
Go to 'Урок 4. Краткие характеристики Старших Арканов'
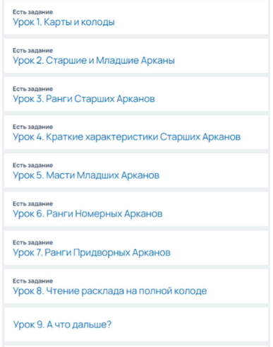pyautogui.click(x=126, y=137)
